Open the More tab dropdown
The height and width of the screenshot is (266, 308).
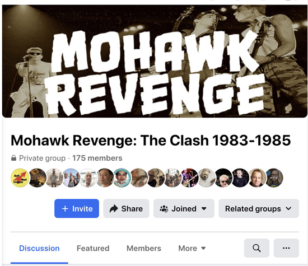pyautogui.click(x=192, y=248)
